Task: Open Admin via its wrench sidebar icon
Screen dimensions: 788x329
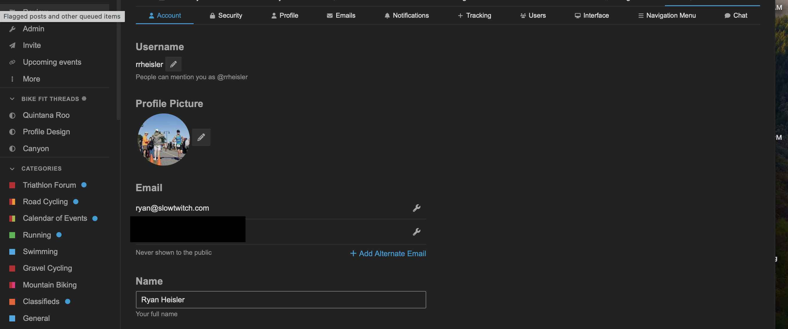Action: click(x=12, y=29)
